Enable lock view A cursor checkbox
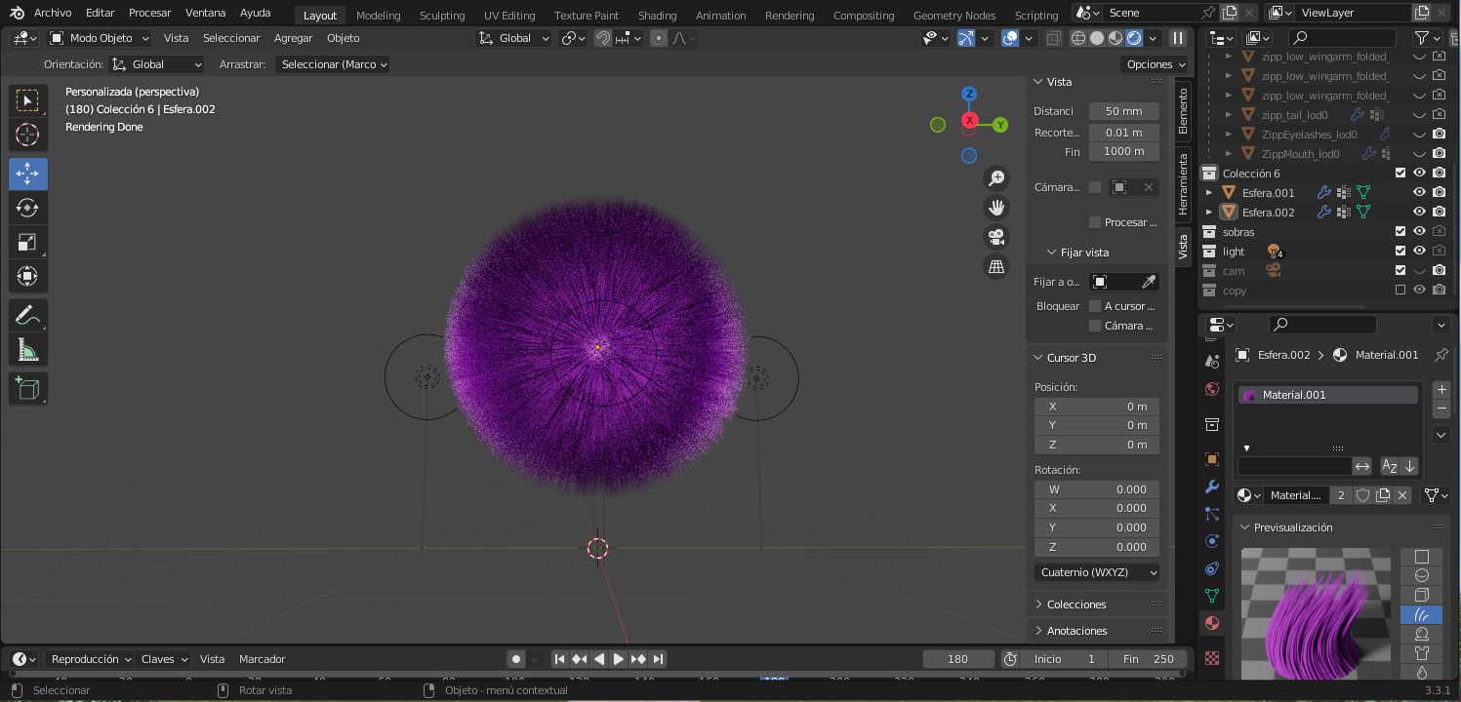The width and height of the screenshot is (1461, 702). point(1095,306)
